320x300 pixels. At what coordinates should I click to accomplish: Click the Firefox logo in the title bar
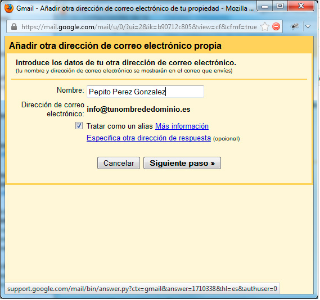tap(9, 8)
